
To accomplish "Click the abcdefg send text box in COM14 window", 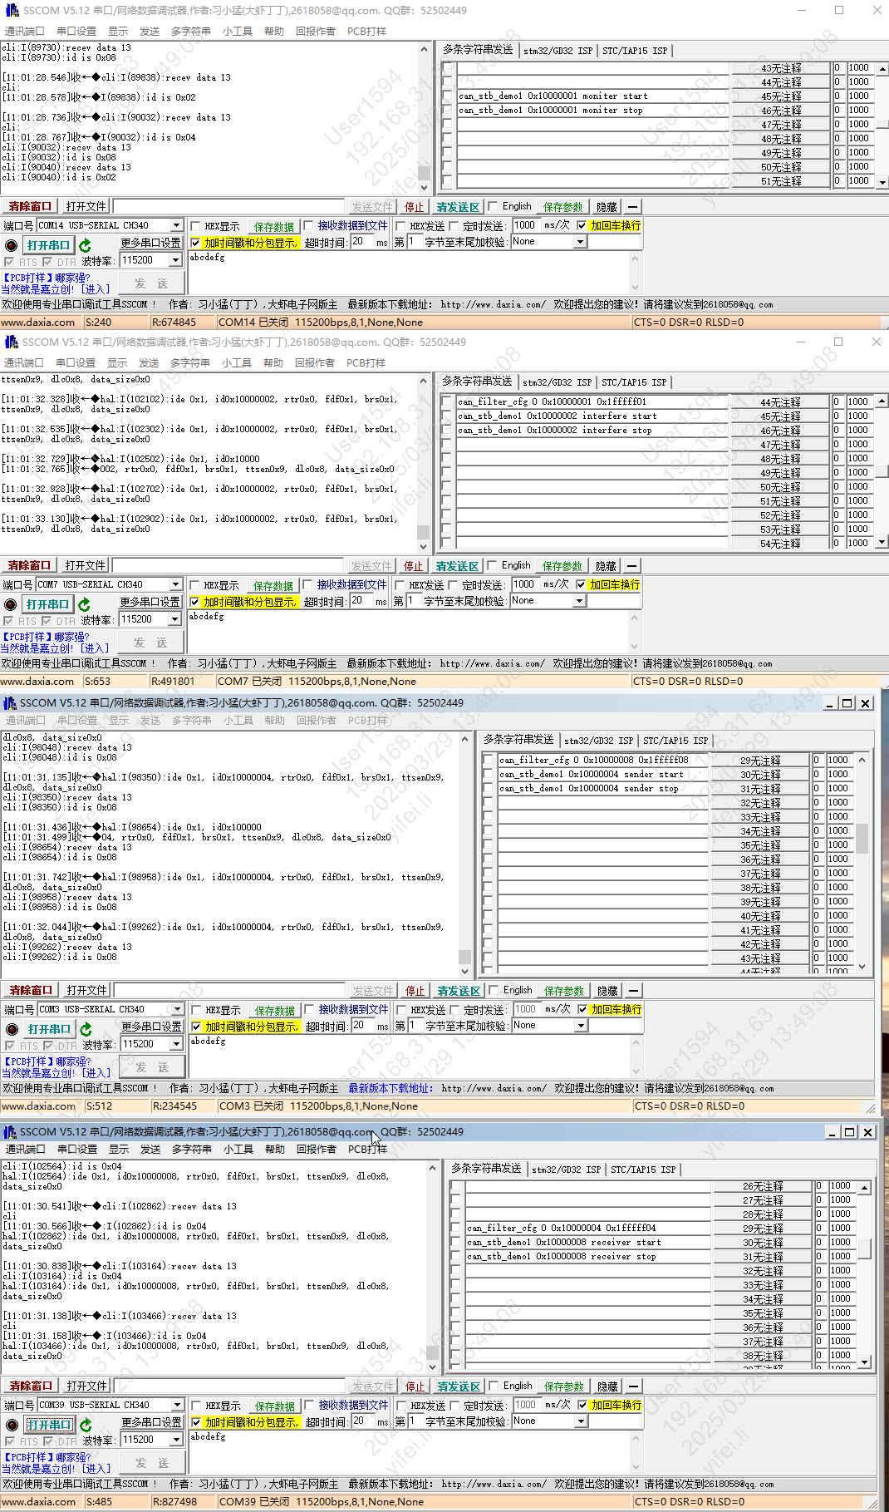I will [x=411, y=272].
